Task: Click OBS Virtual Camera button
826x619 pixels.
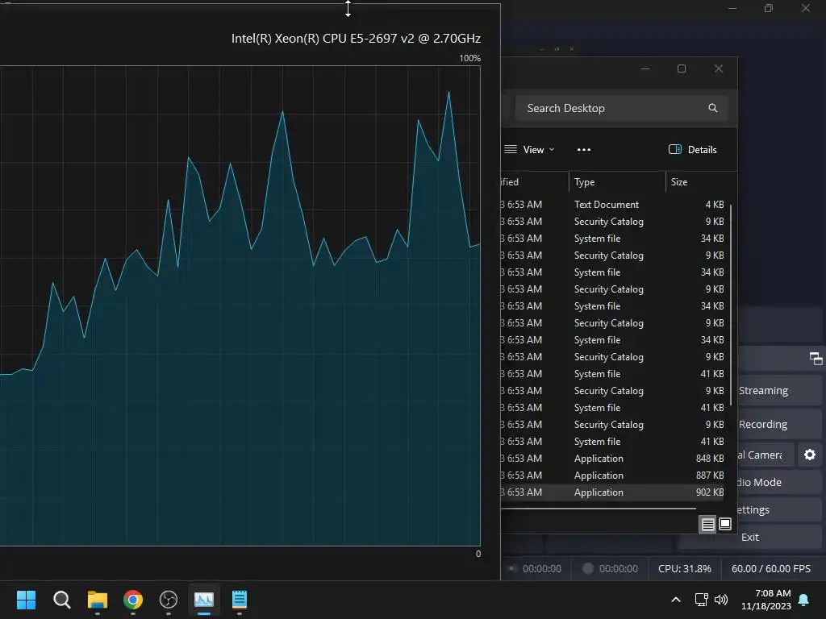Action: point(765,455)
